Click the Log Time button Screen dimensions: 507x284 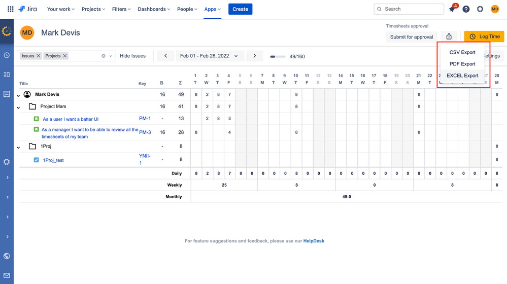[x=484, y=37]
